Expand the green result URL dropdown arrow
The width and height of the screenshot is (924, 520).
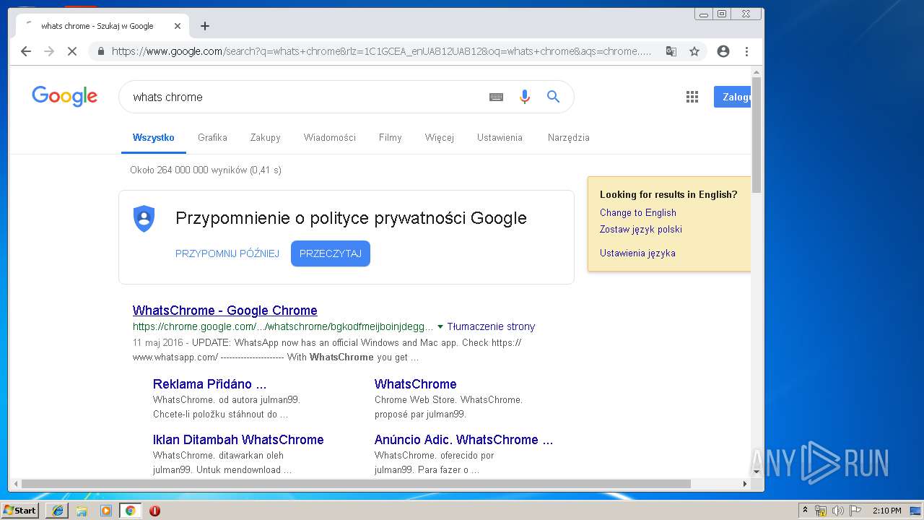pos(440,326)
